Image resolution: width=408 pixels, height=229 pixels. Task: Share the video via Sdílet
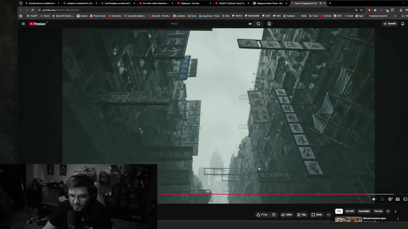286,215
